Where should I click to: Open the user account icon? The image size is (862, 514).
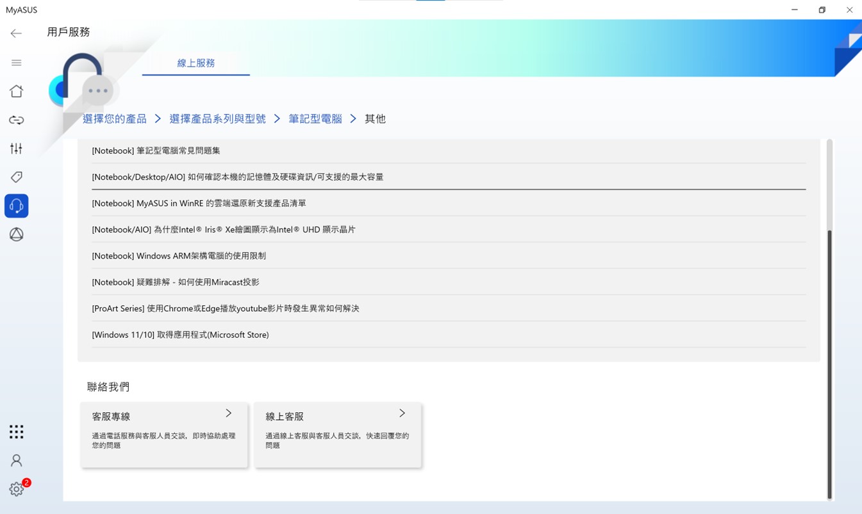(16, 461)
